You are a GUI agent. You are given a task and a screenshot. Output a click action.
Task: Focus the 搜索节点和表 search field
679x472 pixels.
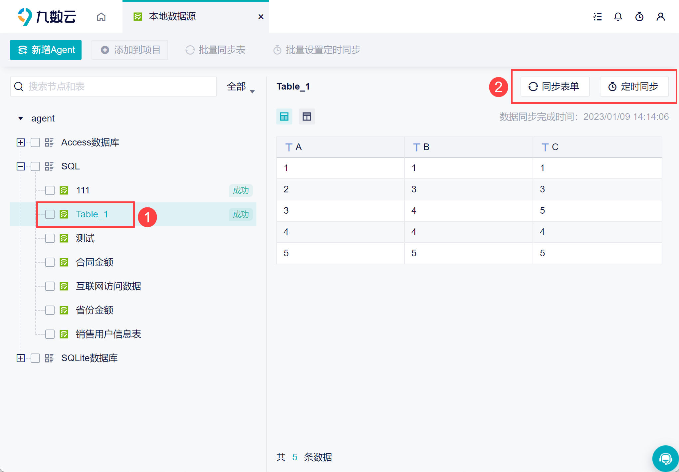pos(113,87)
